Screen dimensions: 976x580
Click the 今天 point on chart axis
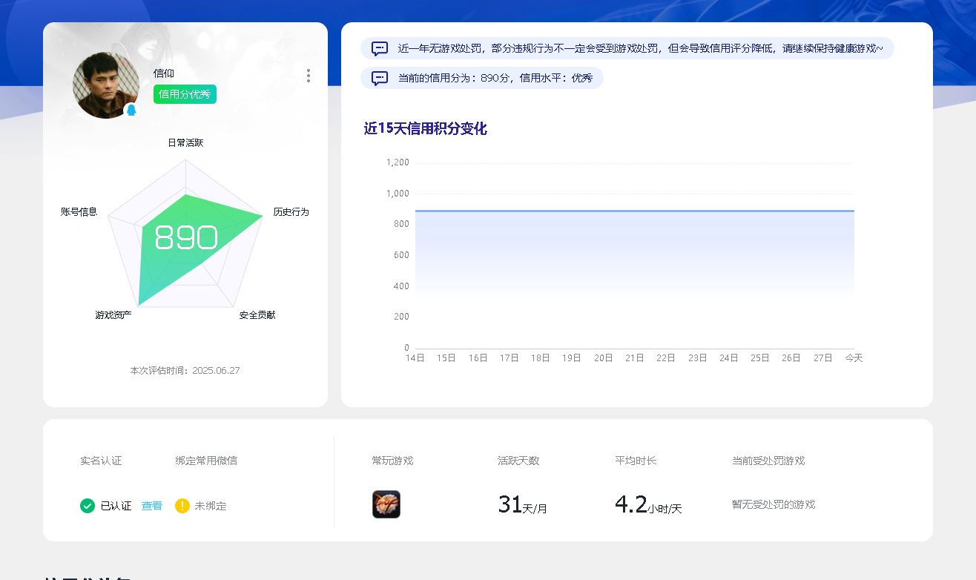click(854, 358)
